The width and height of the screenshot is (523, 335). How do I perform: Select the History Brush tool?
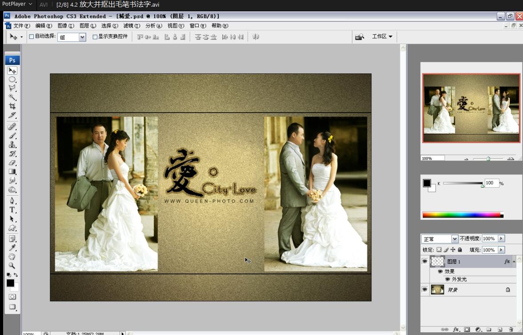pos(12,154)
